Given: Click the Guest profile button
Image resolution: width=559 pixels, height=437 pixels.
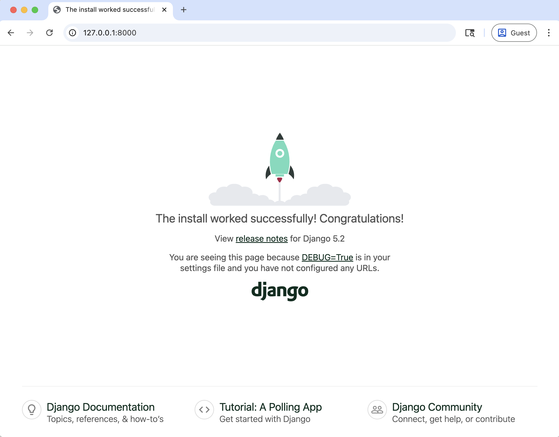Looking at the screenshot, I should [514, 33].
